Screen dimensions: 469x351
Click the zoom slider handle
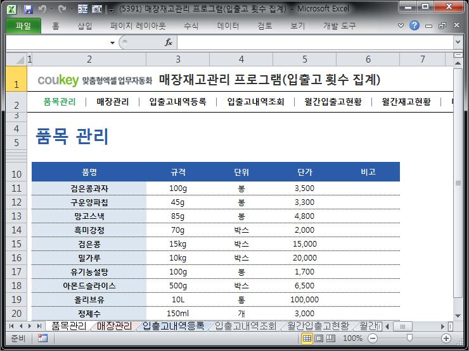(409, 338)
